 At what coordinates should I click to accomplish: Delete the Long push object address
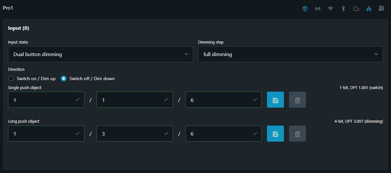[297, 134]
